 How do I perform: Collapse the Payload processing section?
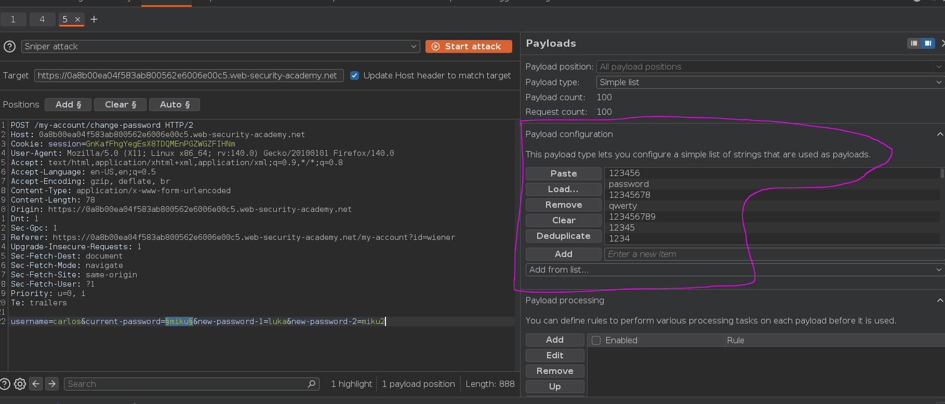coord(940,300)
